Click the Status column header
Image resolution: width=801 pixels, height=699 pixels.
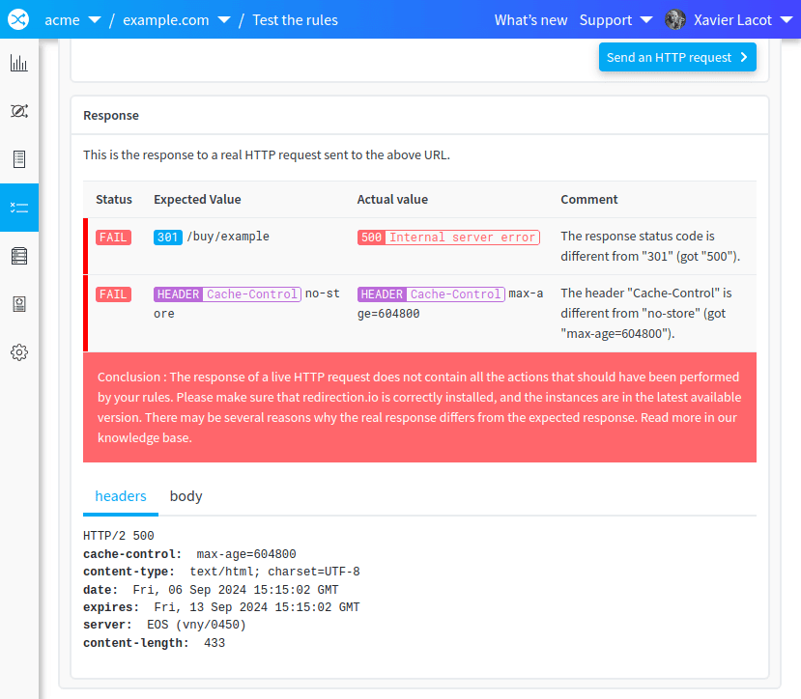point(114,199)
